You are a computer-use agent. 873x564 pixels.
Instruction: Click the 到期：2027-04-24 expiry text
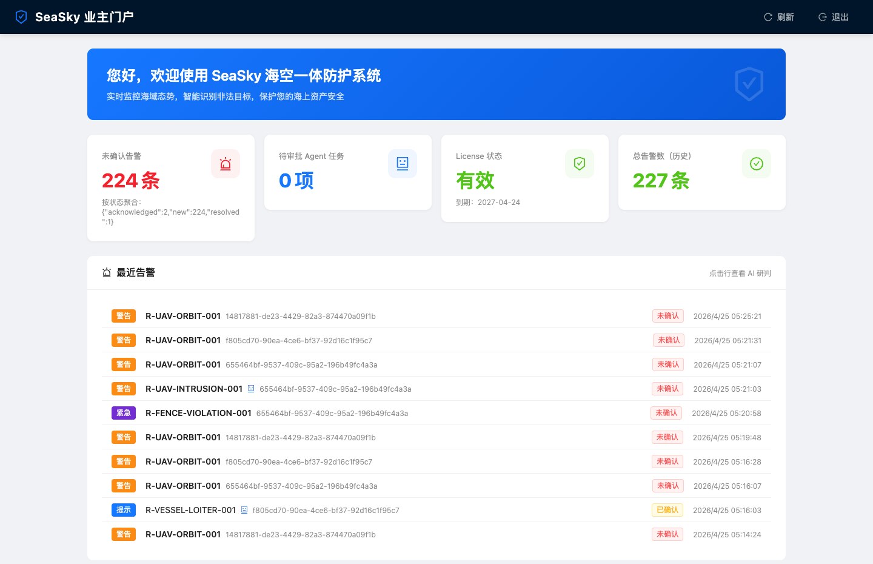click(x=488, y=203)
